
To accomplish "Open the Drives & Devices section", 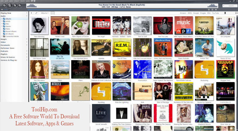I will pos(7,57).
